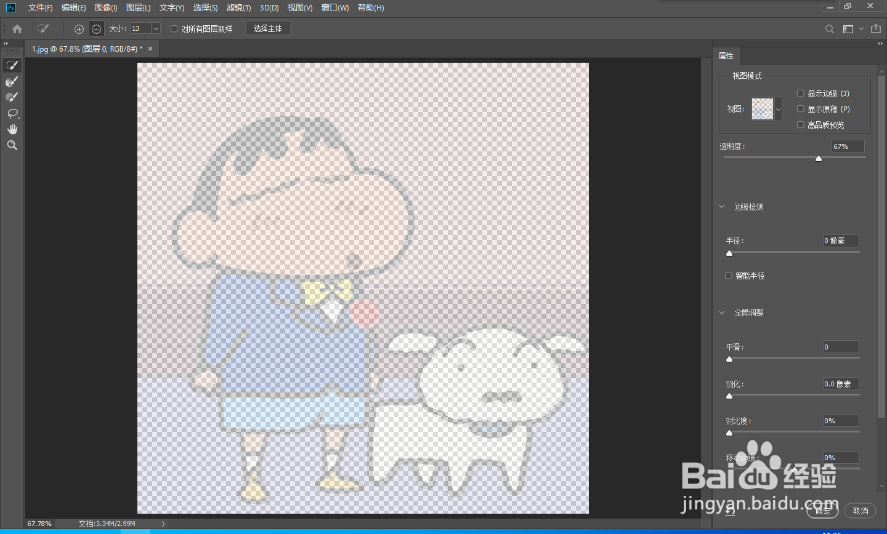This screenshot has width=887, height=534.
Task: Enable 显示边缘 (J) checkbox
Action: pos(801,94)
